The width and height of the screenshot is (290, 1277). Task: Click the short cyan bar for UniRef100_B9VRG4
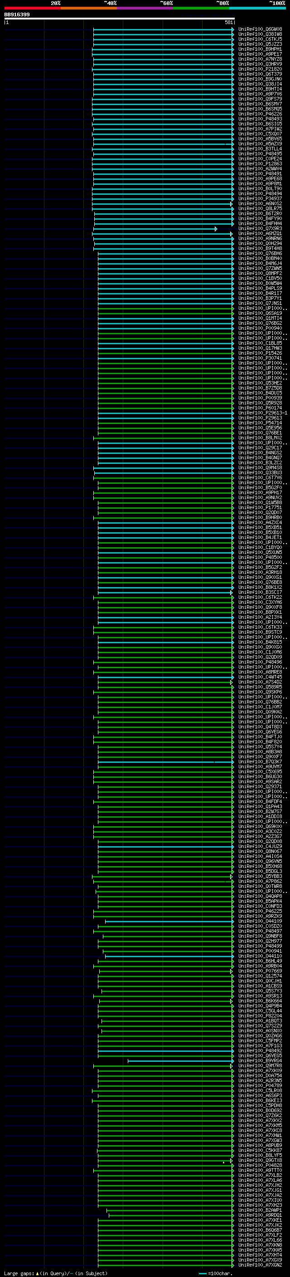tap(181, 1060)
